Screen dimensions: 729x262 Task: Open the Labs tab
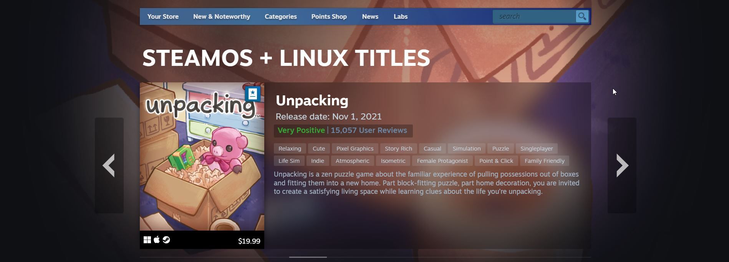pyautogui.click(x=401, y=17)
